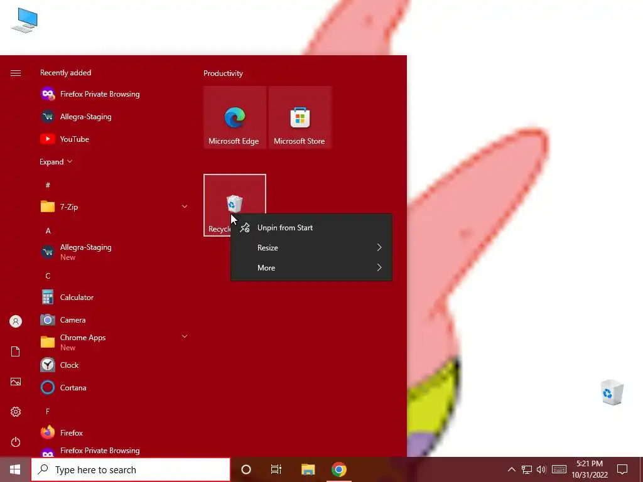Open Settings gear in Start sidebar
643x482 pixels.
click(16, 412)
